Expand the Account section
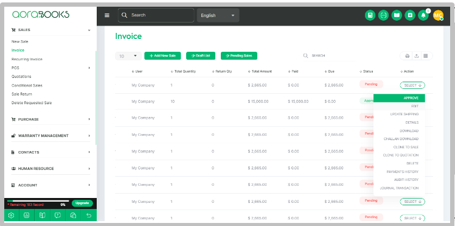Image resolution: width=455 pixels, height=226 pixels. [x=89, y=185]
